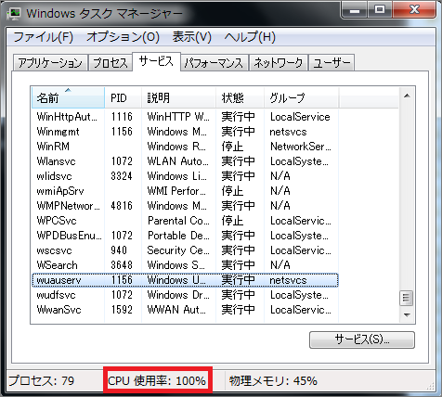This screenshot has width=442, height=397.
Task: Select the Wlansvc service row
Action: (x=185, y=161)
